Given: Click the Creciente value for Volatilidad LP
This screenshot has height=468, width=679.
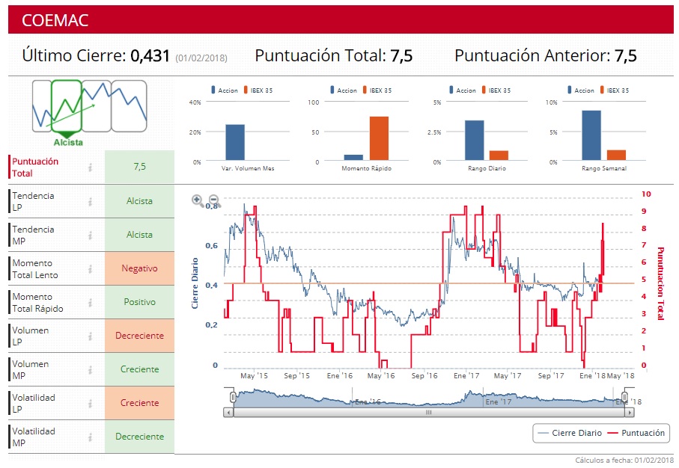Looking at the screenshot, I should tap(139, 403).
